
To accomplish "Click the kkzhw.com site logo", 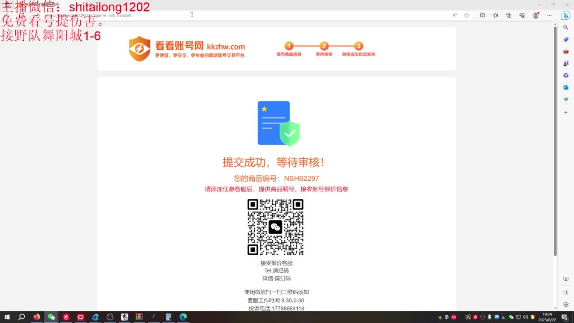I will (x=187, y=48).
